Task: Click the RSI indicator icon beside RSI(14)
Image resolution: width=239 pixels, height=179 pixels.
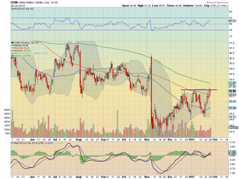Action: pyautogui.click(x=12, y=9)
